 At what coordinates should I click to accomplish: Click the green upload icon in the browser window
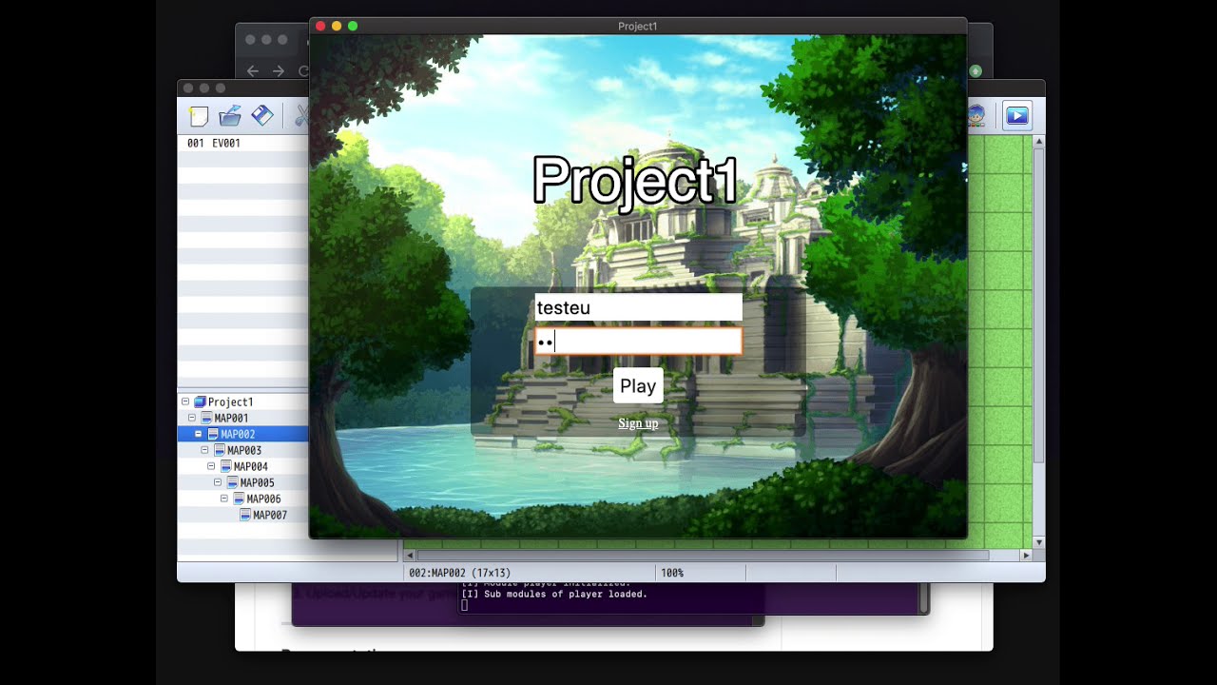[x=976, y=71]
